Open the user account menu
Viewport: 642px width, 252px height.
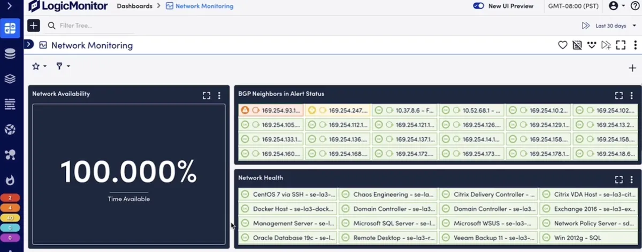click(616, 6)
